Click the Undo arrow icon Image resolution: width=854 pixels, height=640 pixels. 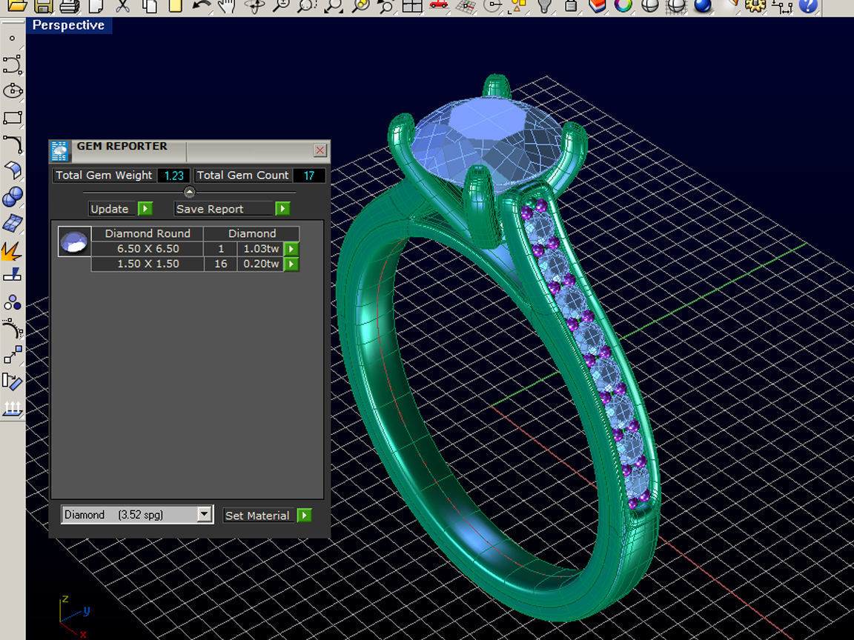point(202,5)
